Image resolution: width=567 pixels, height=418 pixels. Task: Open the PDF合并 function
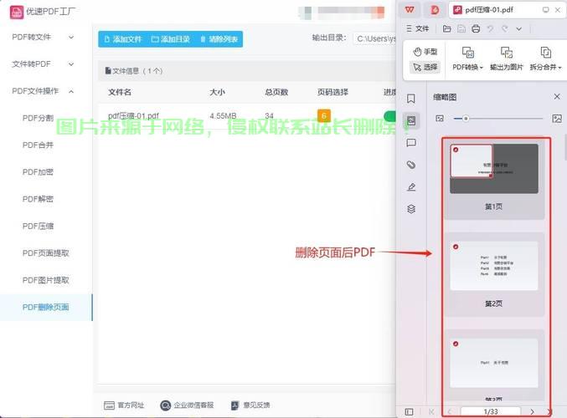(x=38, y=145)
